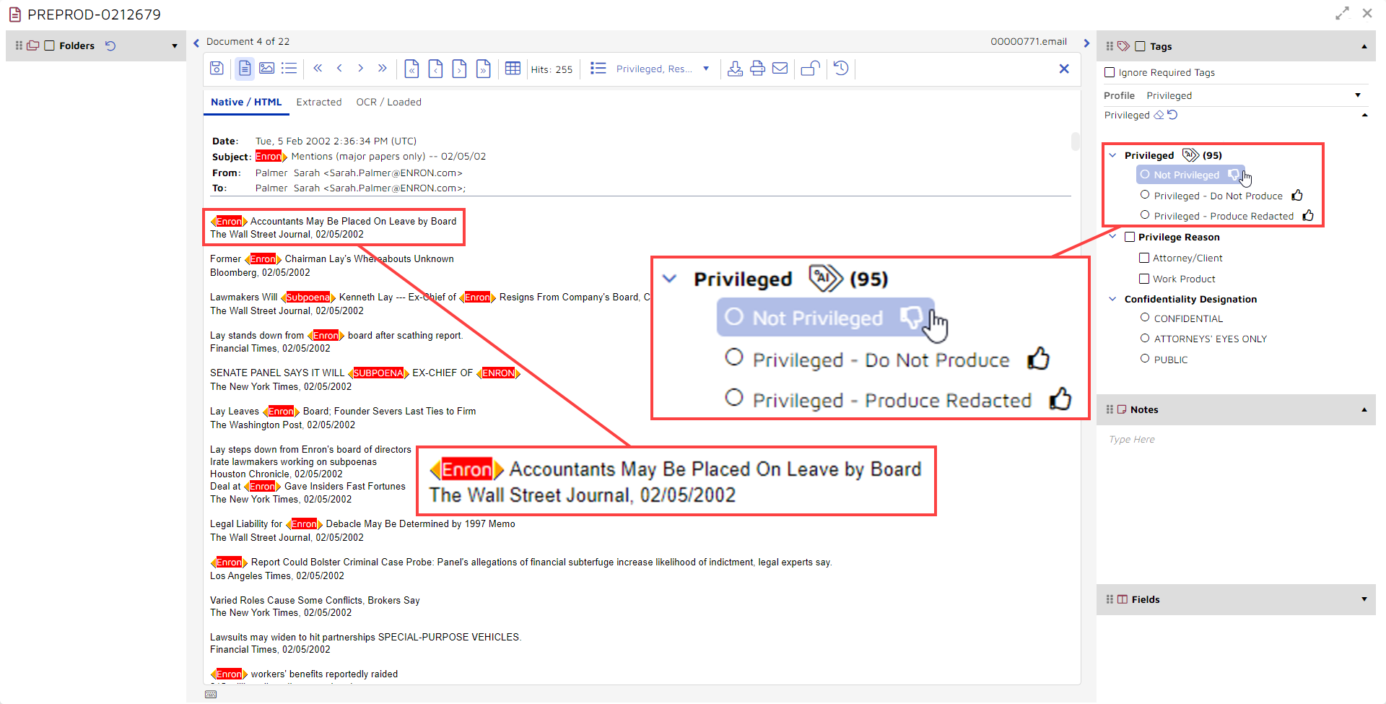
Task: Go to previous document arrow
Action: point(196,43)
